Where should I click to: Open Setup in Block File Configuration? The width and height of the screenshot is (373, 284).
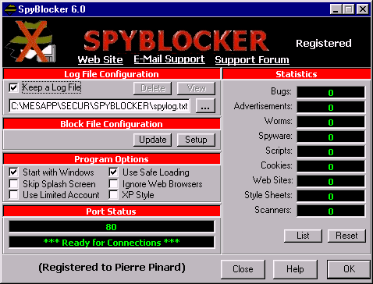coord(196,140)
